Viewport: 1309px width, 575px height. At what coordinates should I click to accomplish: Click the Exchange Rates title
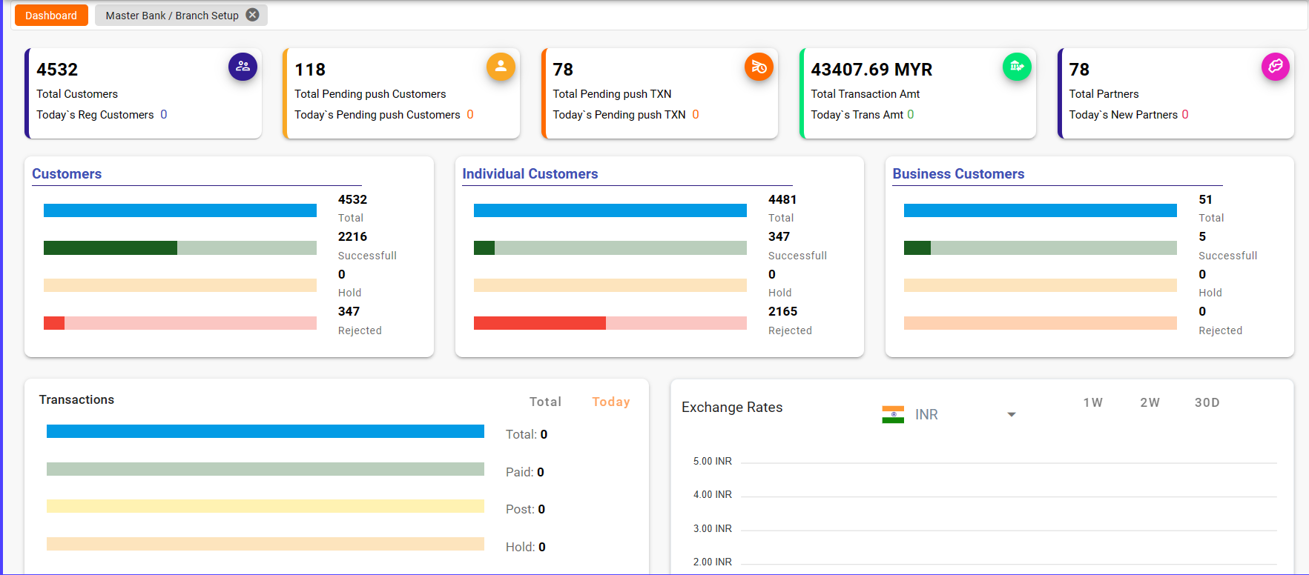pyautogui.click(x=732, y=408)
